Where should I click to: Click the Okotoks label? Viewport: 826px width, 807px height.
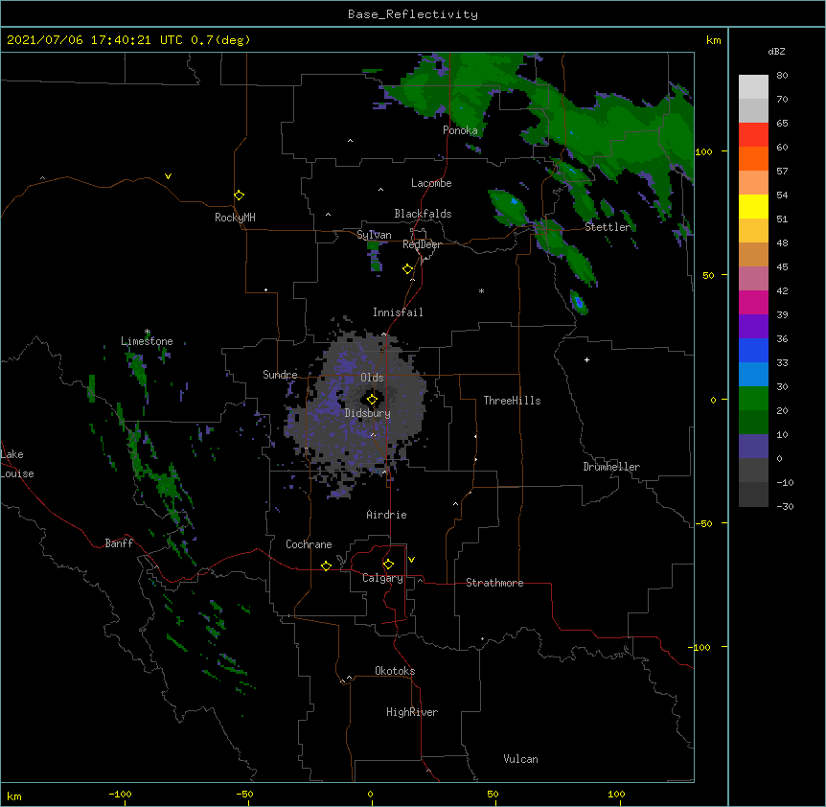[395, 671]
